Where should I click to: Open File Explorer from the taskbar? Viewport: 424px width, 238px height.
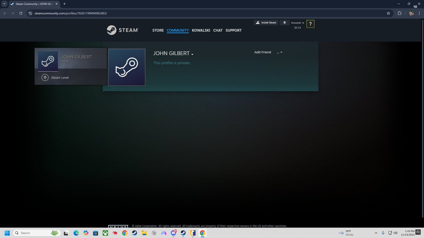144,233
